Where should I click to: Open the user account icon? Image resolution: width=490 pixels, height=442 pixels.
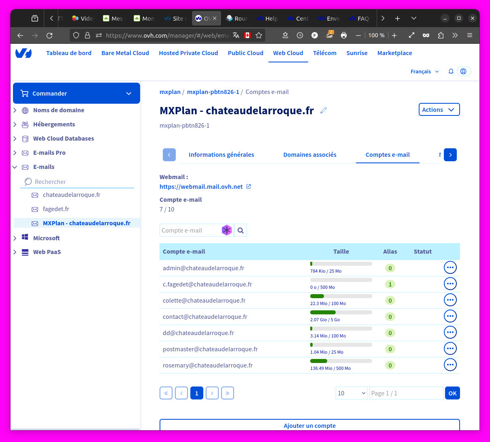coord(464,71)
